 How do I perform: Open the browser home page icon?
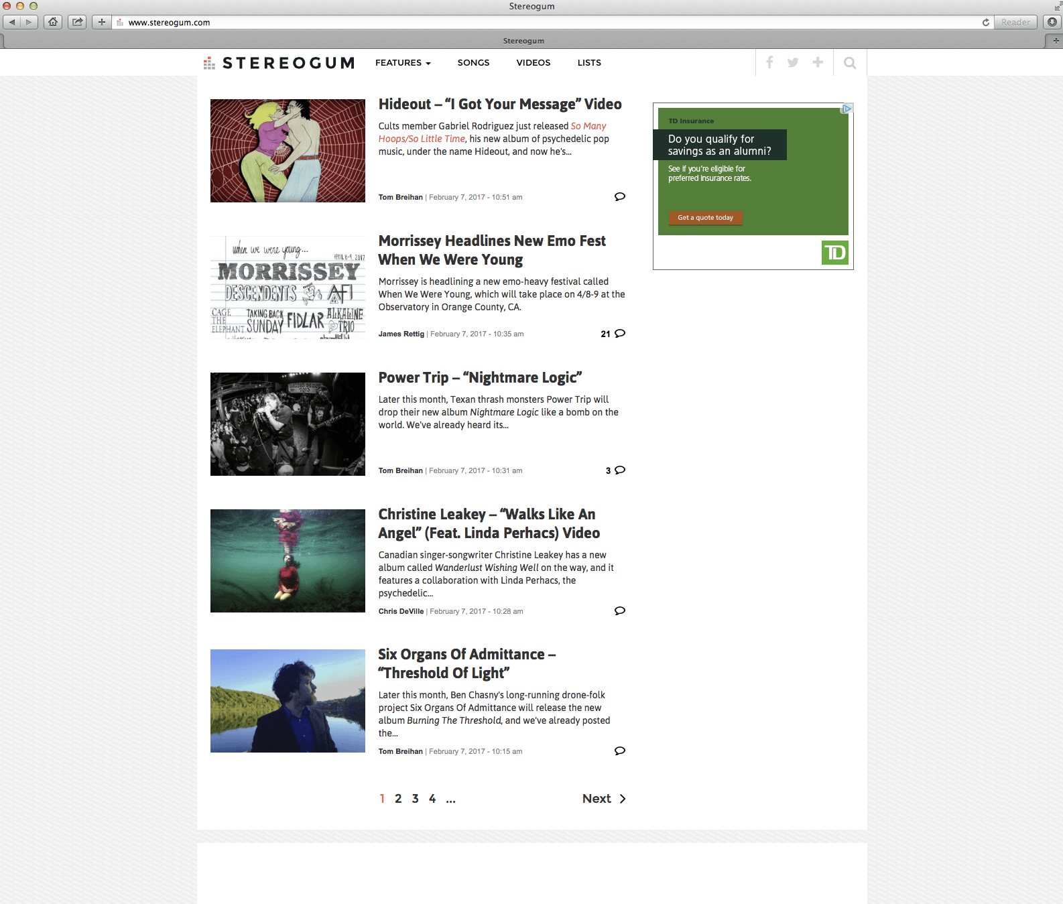click(53, 22)
